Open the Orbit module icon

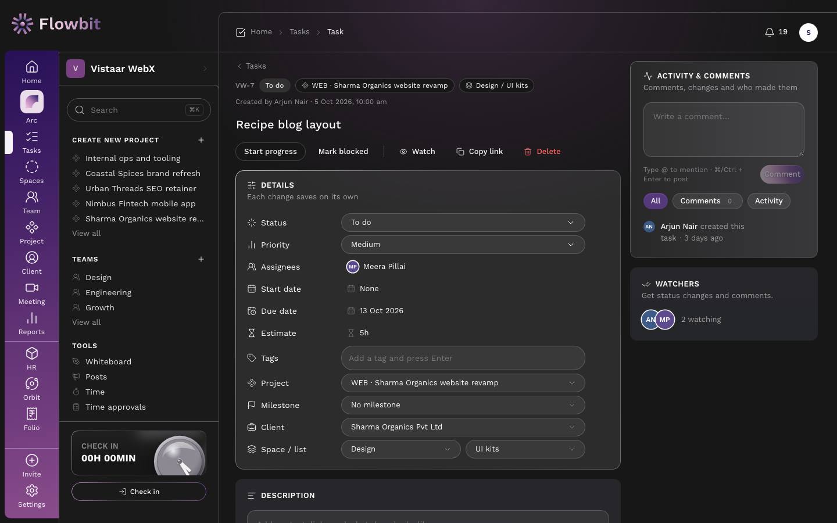31,384
